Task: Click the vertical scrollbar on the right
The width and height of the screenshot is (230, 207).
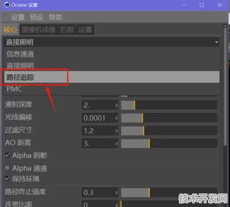Action: tap(225, 87)
